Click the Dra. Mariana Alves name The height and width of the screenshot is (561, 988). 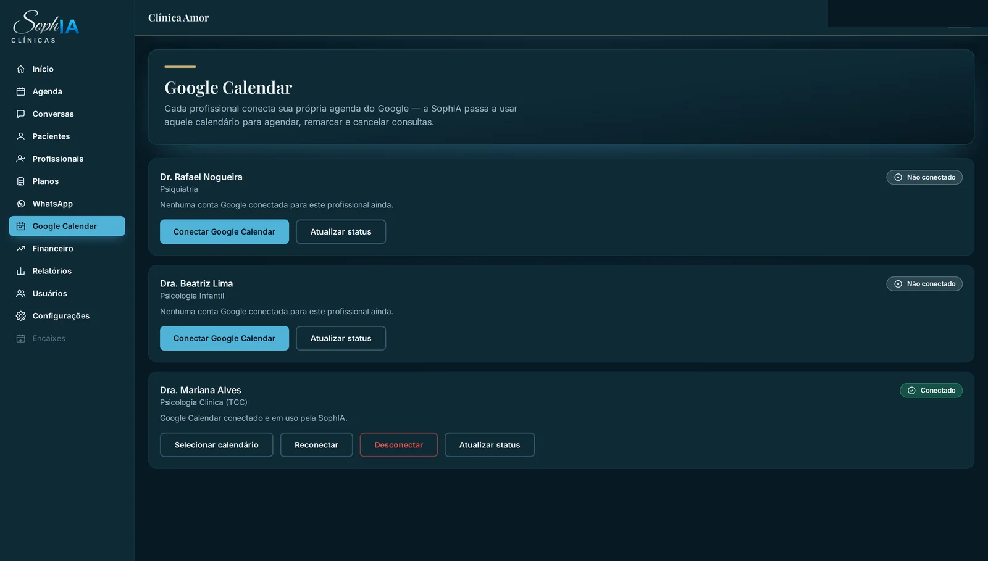click(x=201, y=390)
